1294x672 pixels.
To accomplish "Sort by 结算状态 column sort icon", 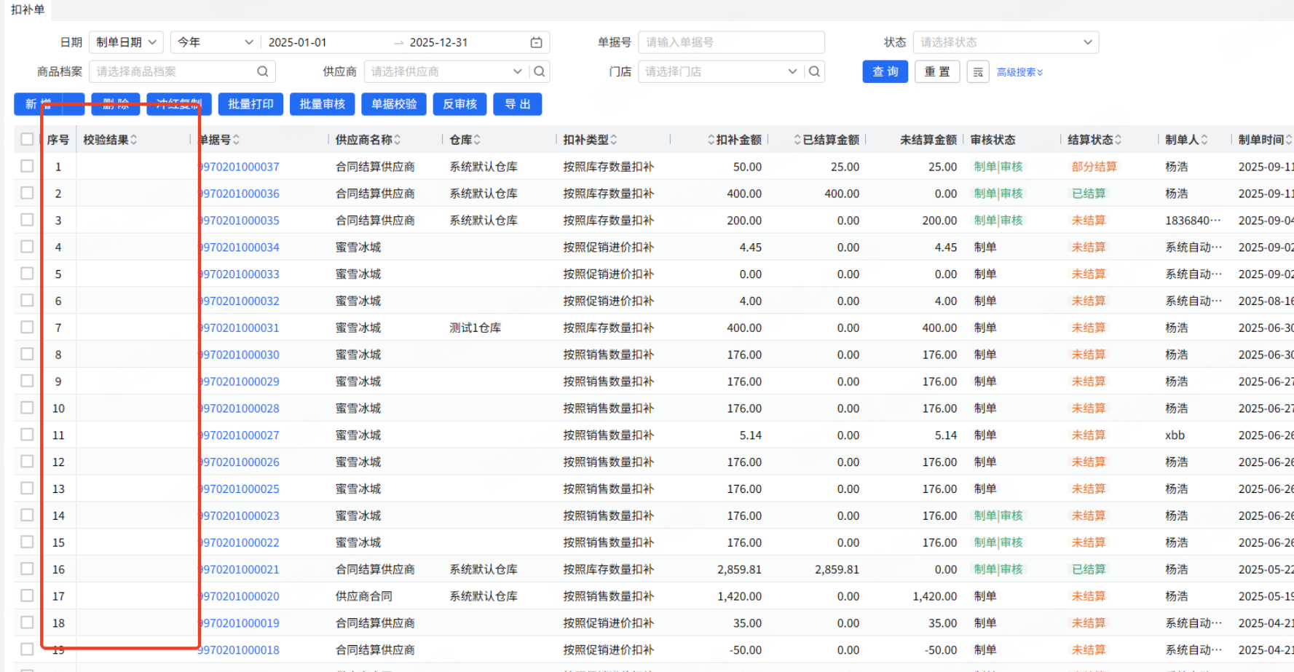I will pyautogui.click(x=1118, y=140).
